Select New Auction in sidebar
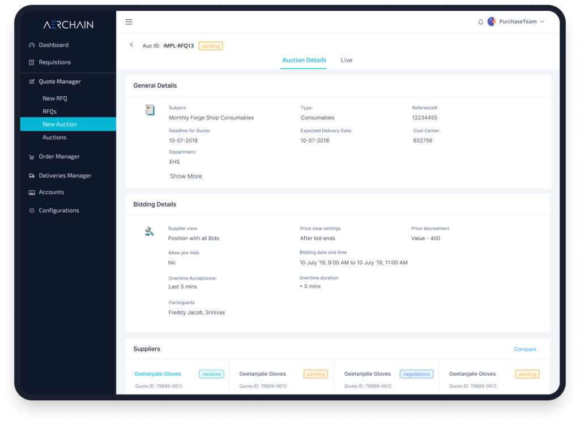The width and height of the screenshot is (580, 424). pos(59,124)
